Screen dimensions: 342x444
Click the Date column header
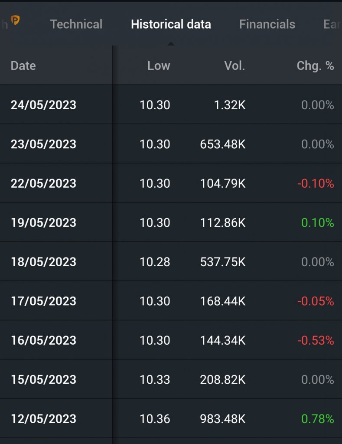(23, 66)
